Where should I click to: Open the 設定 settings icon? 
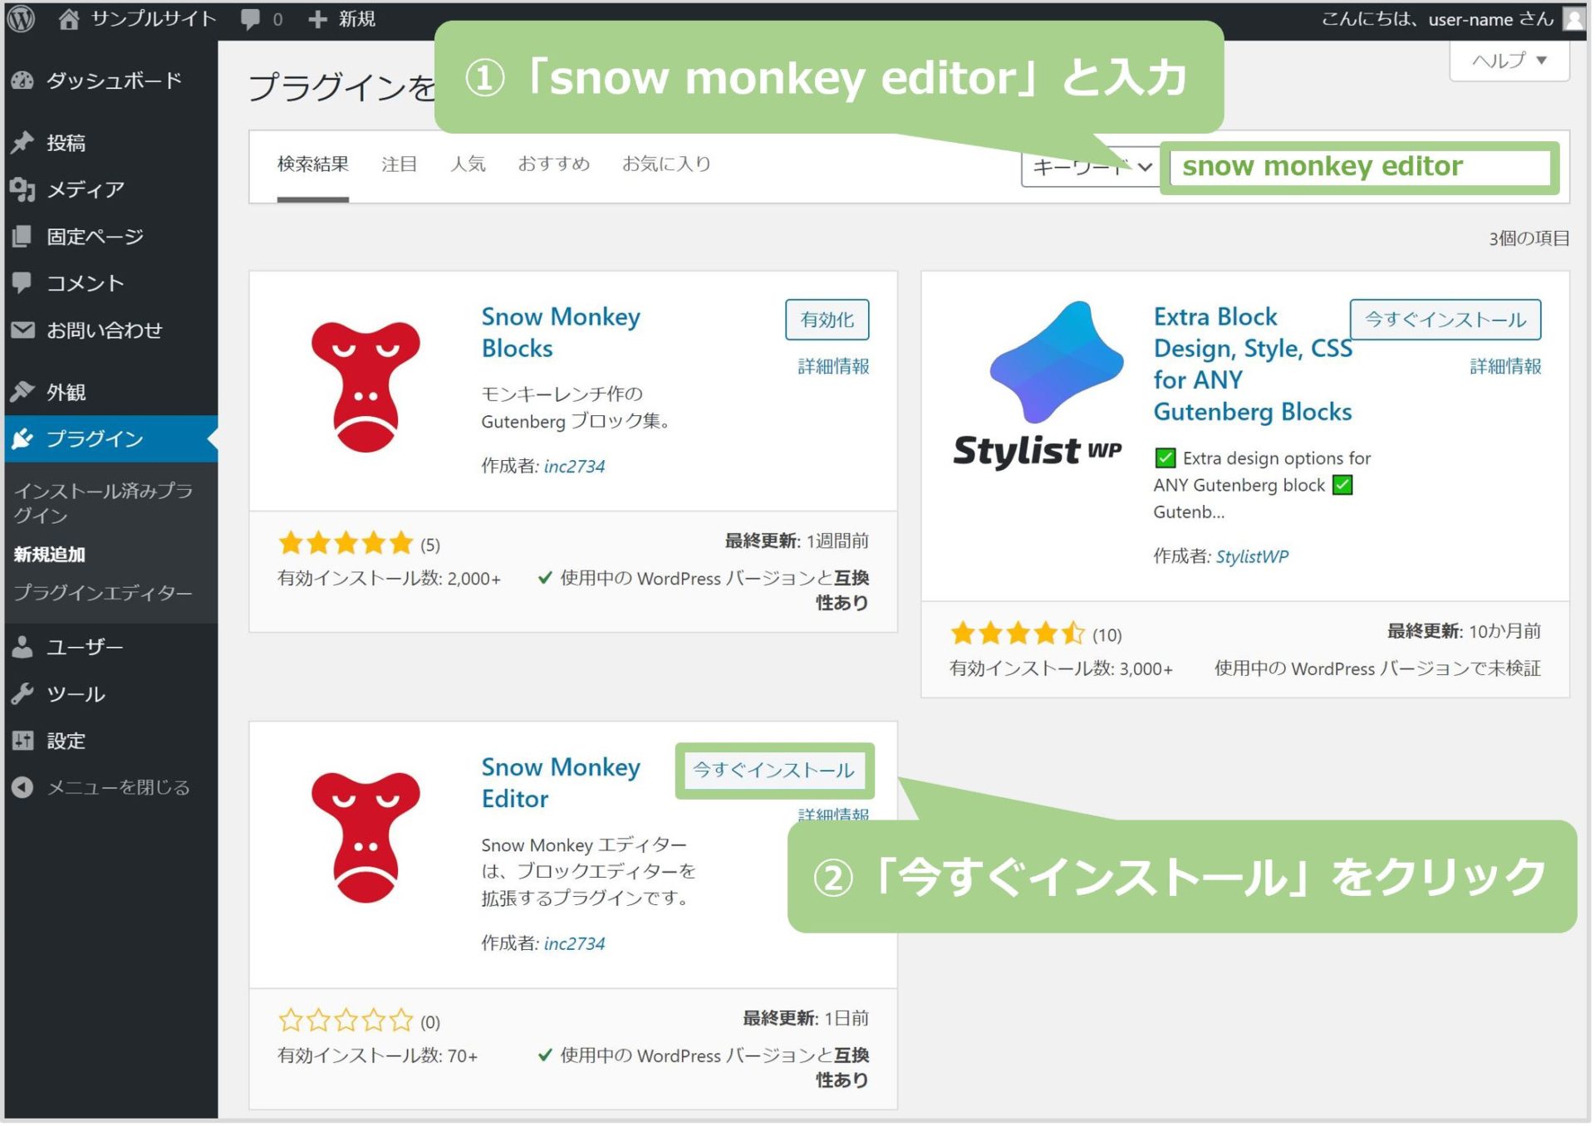[x=23, y=740]
